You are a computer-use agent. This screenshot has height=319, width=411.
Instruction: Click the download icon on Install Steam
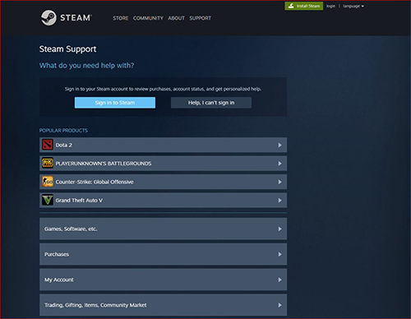click(291, 6)
